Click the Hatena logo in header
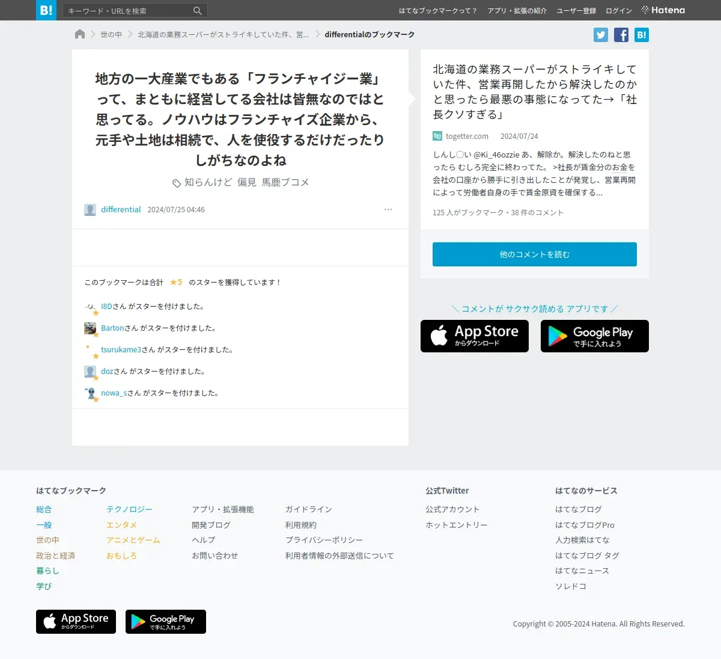The width and height of the screenshot is (721, 659). click(663, 10)
